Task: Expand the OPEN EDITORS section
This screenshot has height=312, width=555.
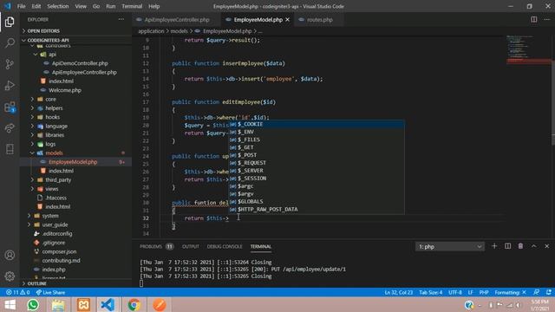Action: click(43, 31)
